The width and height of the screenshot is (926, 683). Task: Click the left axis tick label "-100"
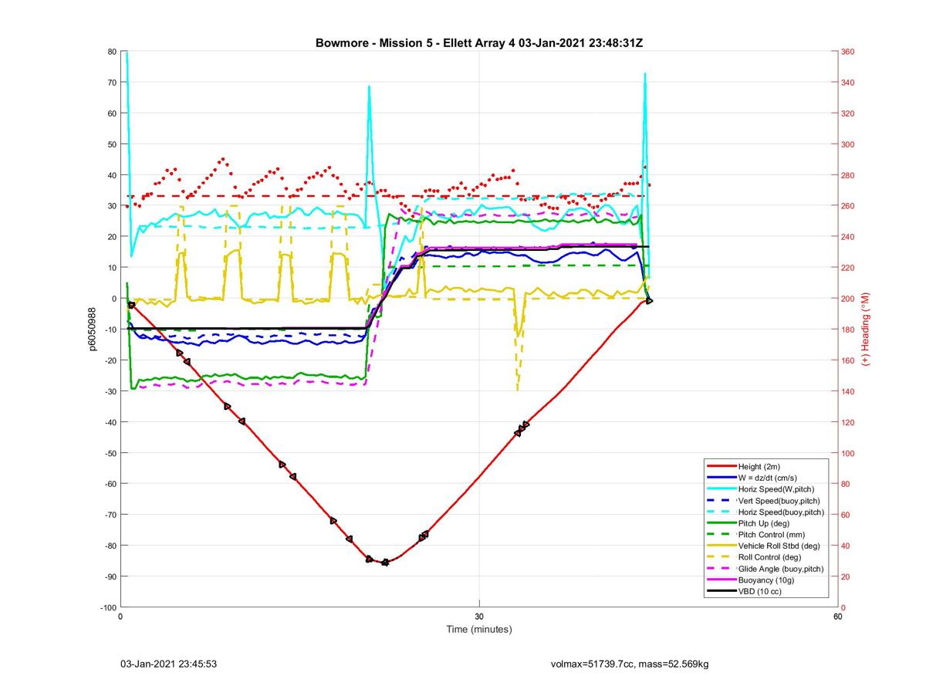pyautogui.click(x=108, y=607)
